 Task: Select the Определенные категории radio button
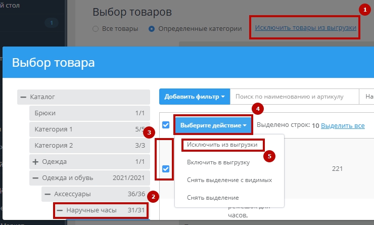coord(152,29)
